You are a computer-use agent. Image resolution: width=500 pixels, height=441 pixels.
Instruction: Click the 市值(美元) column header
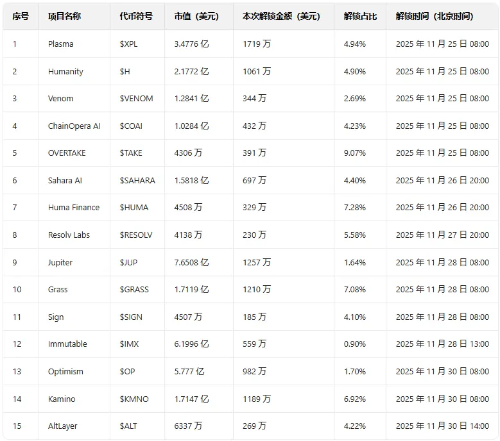[196, 16]
